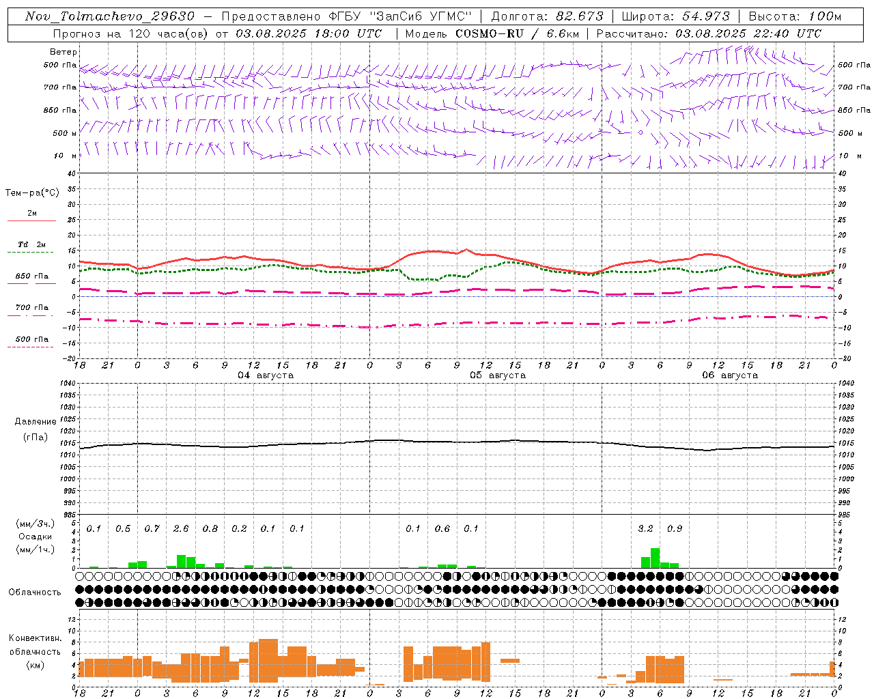
Task: Click the 0.7 precipitation total value
Action: [152, 529]
